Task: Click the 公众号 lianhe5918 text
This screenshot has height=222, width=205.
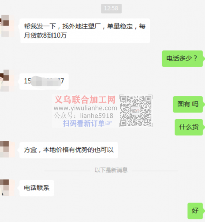Action: pyautogui.click(x=84, y=116)
